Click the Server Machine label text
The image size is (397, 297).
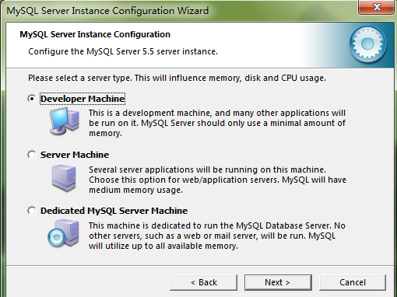pos(75,155)
